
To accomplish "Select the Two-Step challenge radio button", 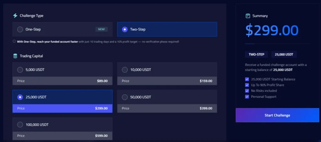I will 125,29.
